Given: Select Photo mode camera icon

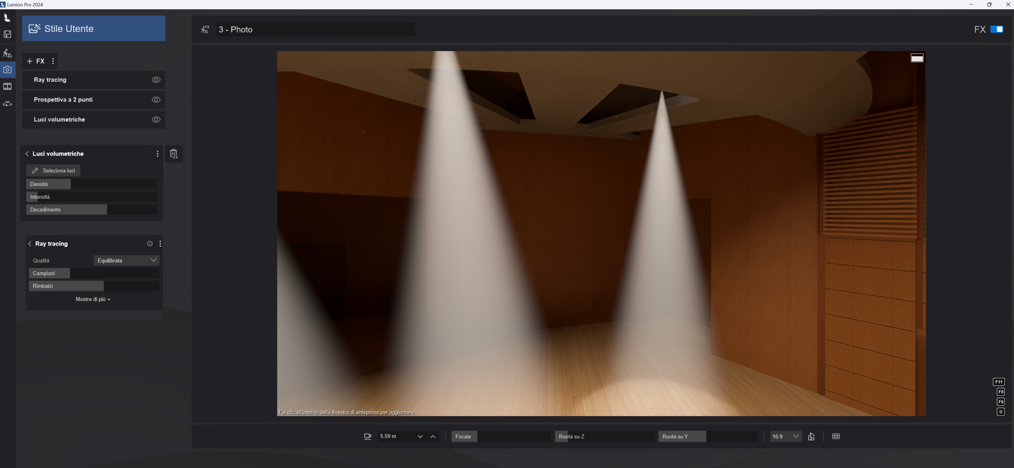Looking at the screenshot, I should pyautogui.click(x=7, y=70).
